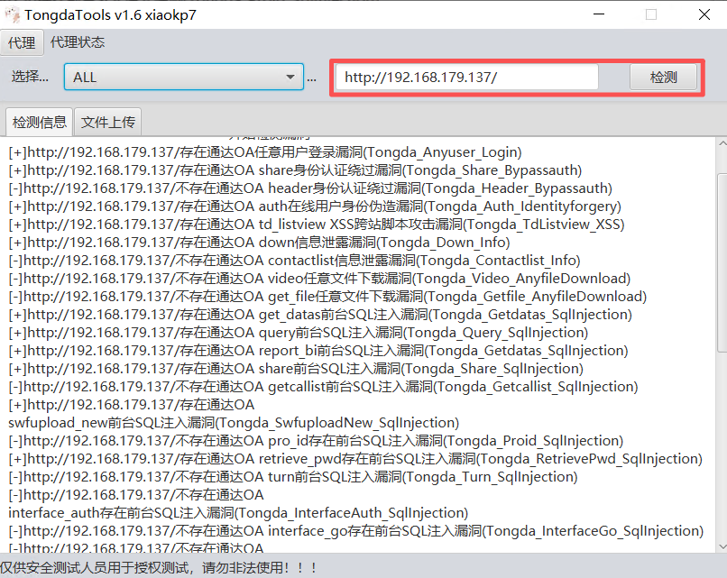Select the Tongda_Getcallist_SqlInjection result line
This screenshot has width=727, height=578.
(323, 387)
